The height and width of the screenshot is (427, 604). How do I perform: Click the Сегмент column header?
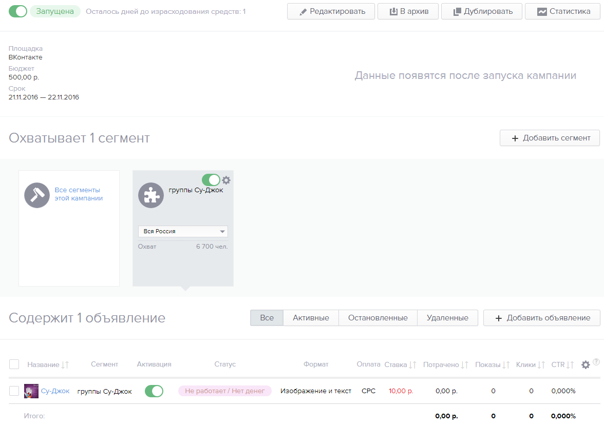tap(104, 364)
